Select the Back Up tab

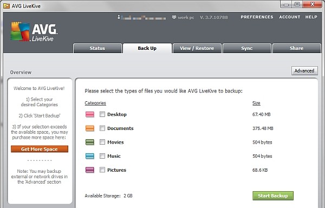click(147, 48)
